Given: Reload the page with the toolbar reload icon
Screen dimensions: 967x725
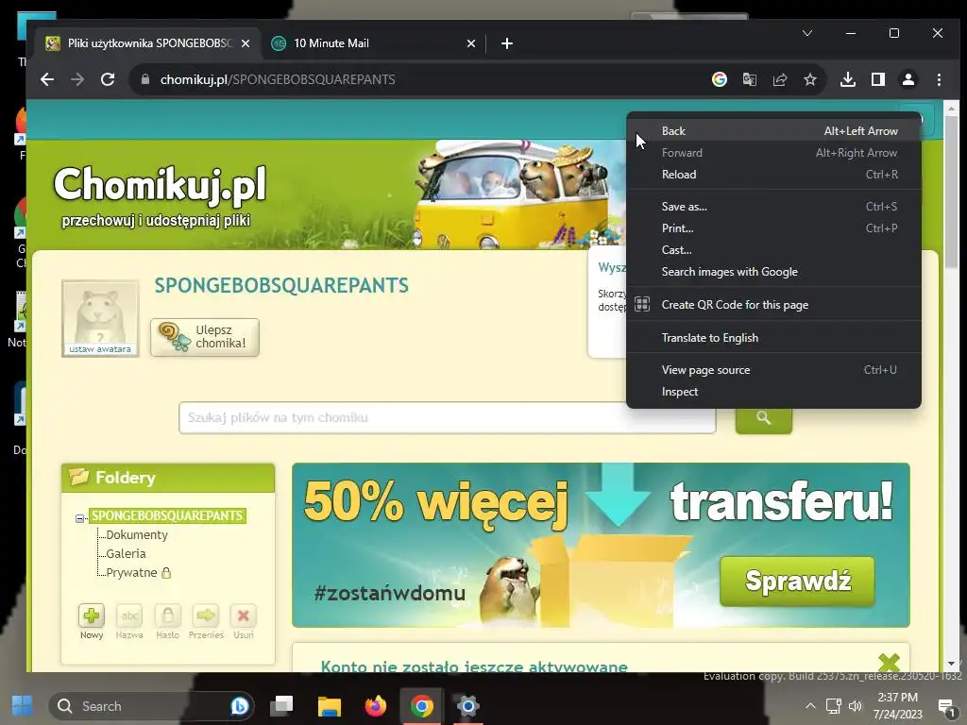Looking at the screenshot, I should (x=108, y=79).
